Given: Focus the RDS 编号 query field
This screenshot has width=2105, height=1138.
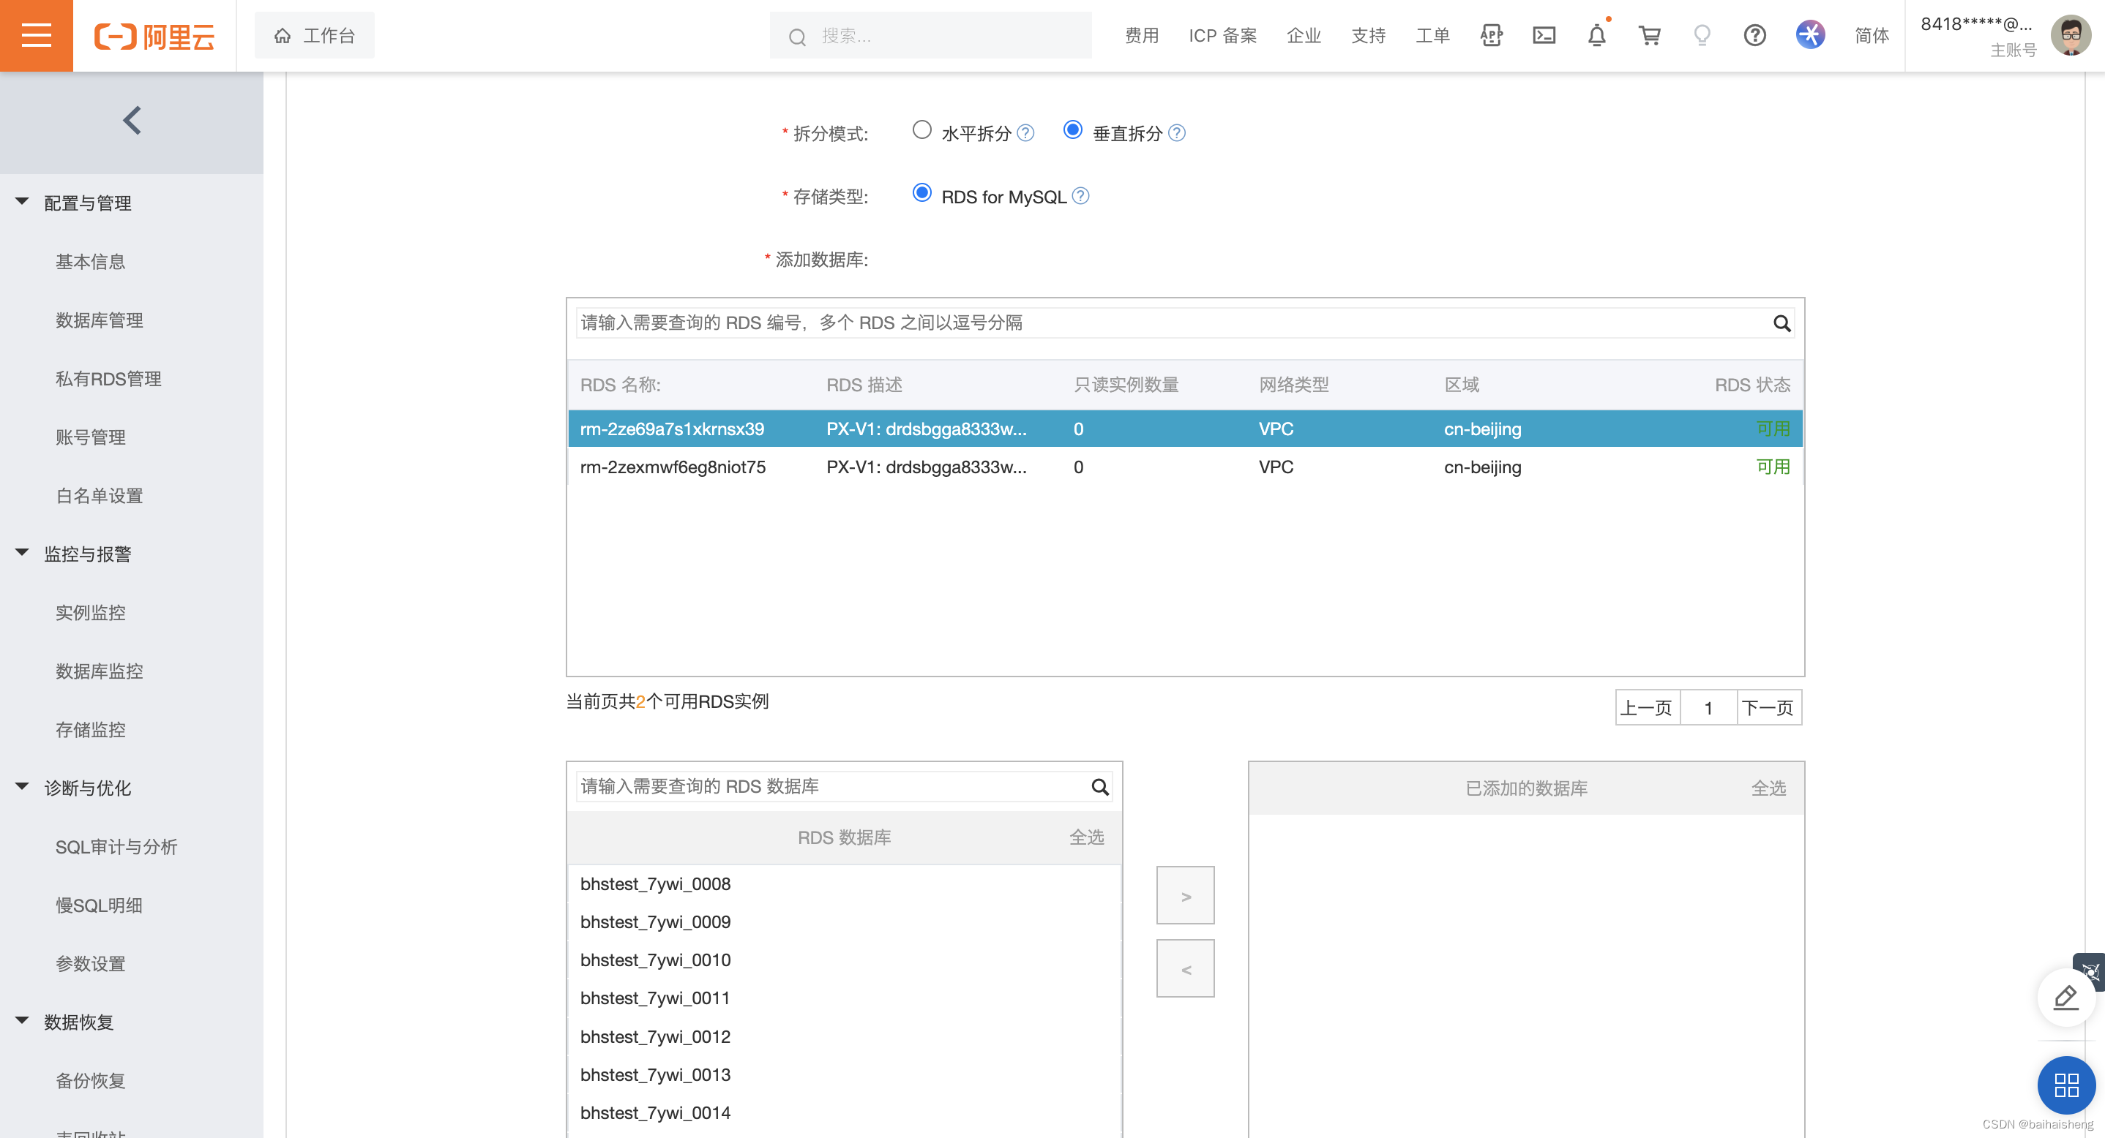Looking at the screenshot, I should [x=1185, y=323].
